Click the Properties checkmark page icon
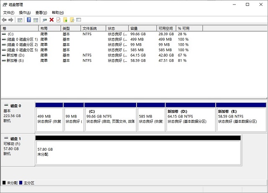268x193 pixels. coord(58,20)
